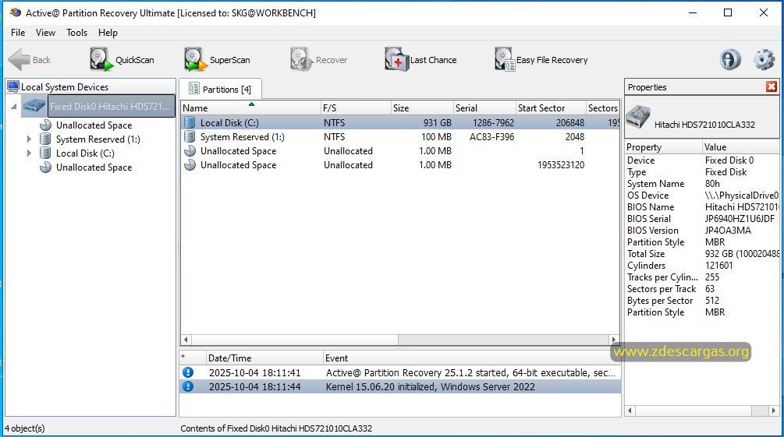Sort partitions by Name column header
Screen dimensions: 784x437
point(250,107)
